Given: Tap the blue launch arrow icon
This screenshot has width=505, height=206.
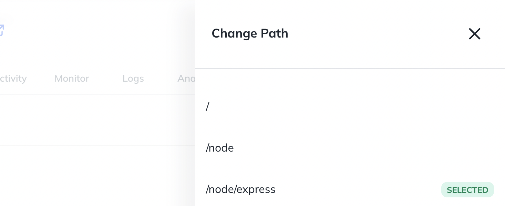Looking at the screenshot, I should (x=1, y=30).
